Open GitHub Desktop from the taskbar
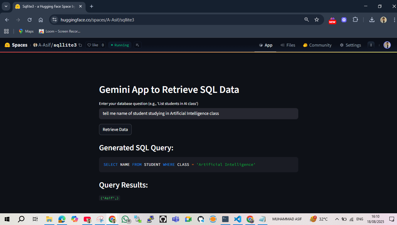The image size is (397, 225). pyautogui.click(x=163, y=219)
